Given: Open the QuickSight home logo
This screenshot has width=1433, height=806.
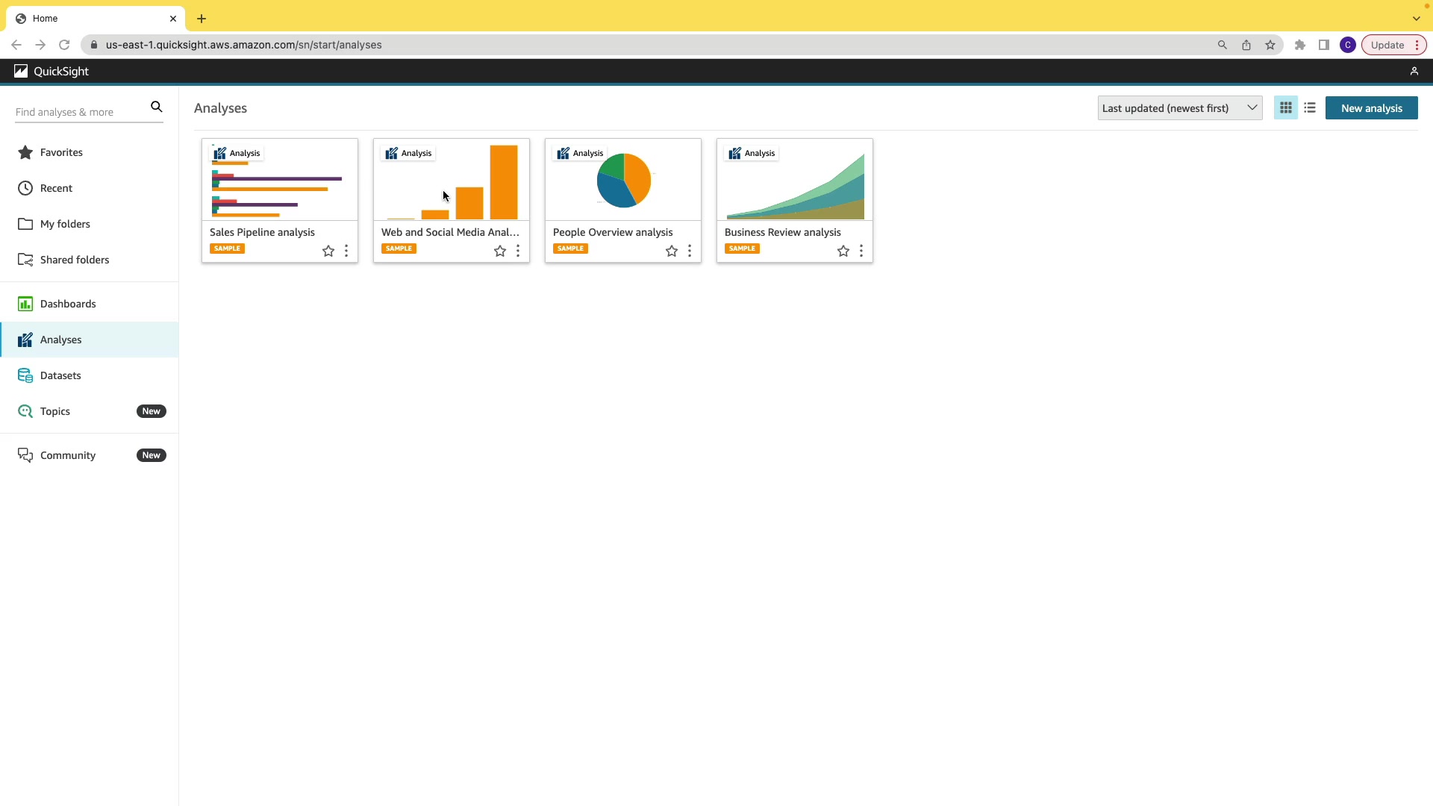Looking at the screenshot, I should point(51,72).
